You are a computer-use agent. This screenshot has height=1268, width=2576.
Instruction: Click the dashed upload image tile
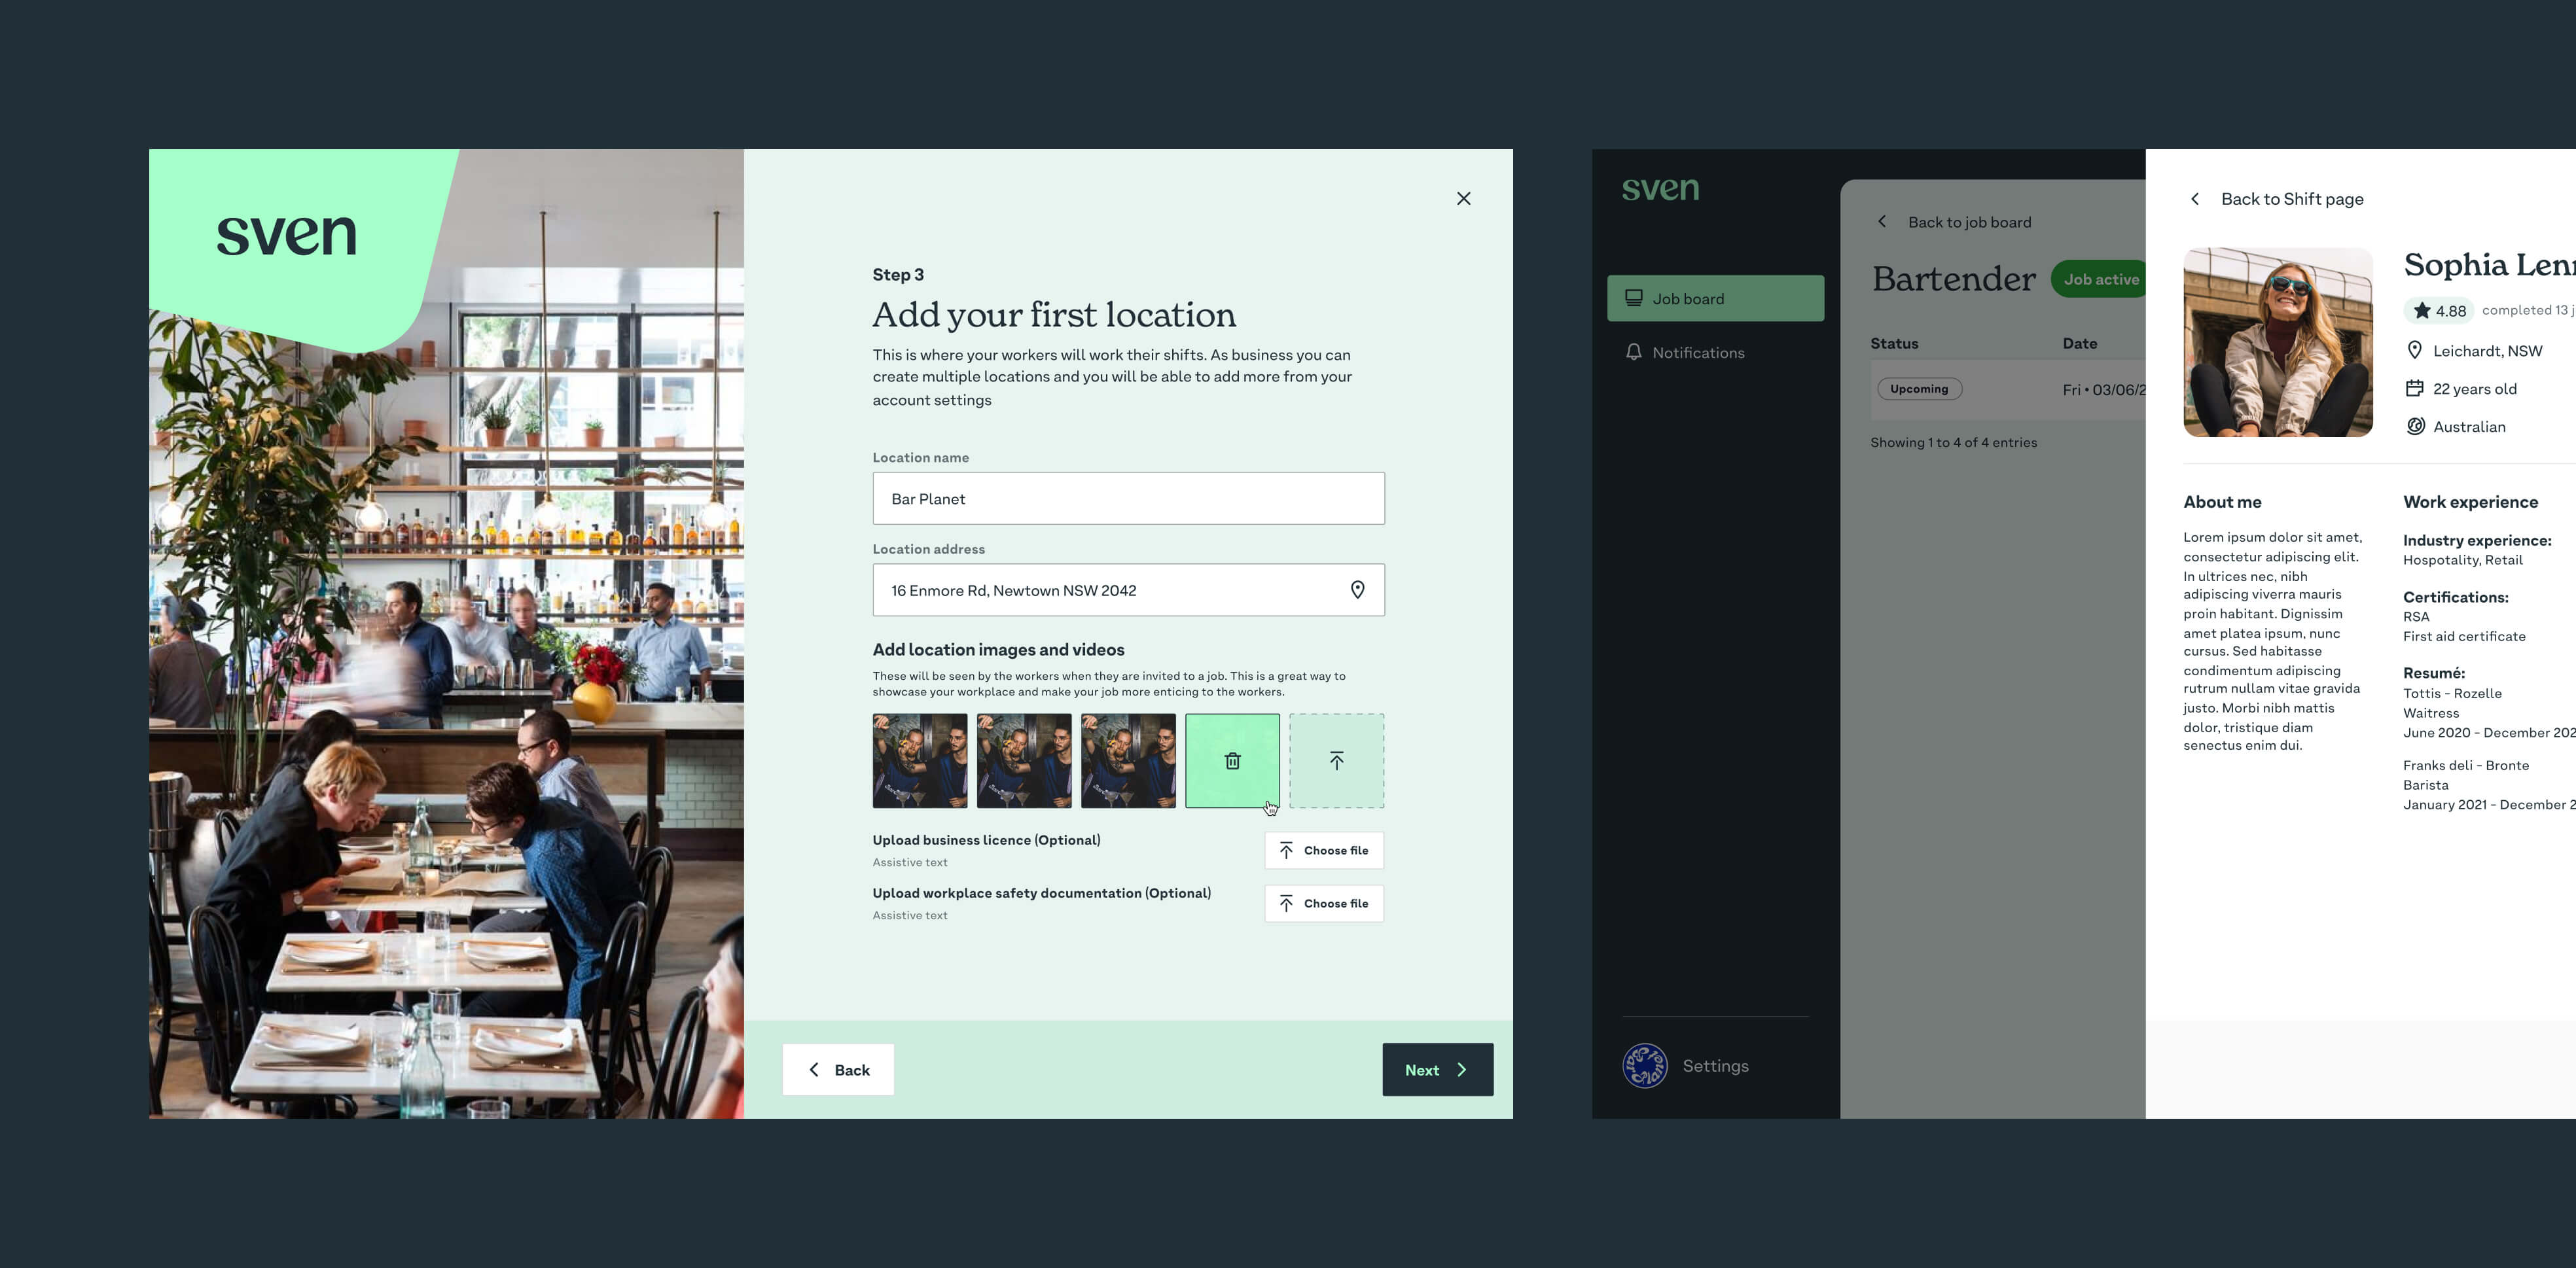(1336, 761)
